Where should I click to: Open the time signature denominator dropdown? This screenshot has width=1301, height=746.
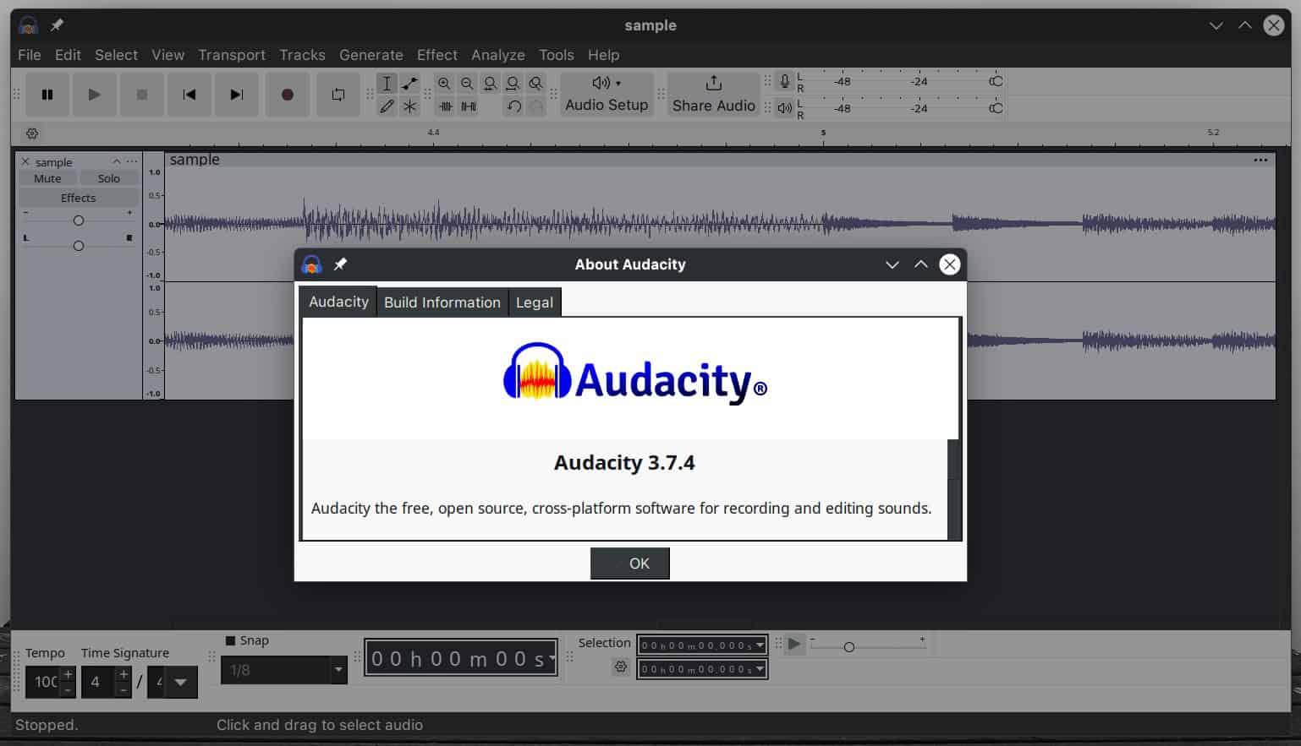pyautogui.click(x=180, y=682)
